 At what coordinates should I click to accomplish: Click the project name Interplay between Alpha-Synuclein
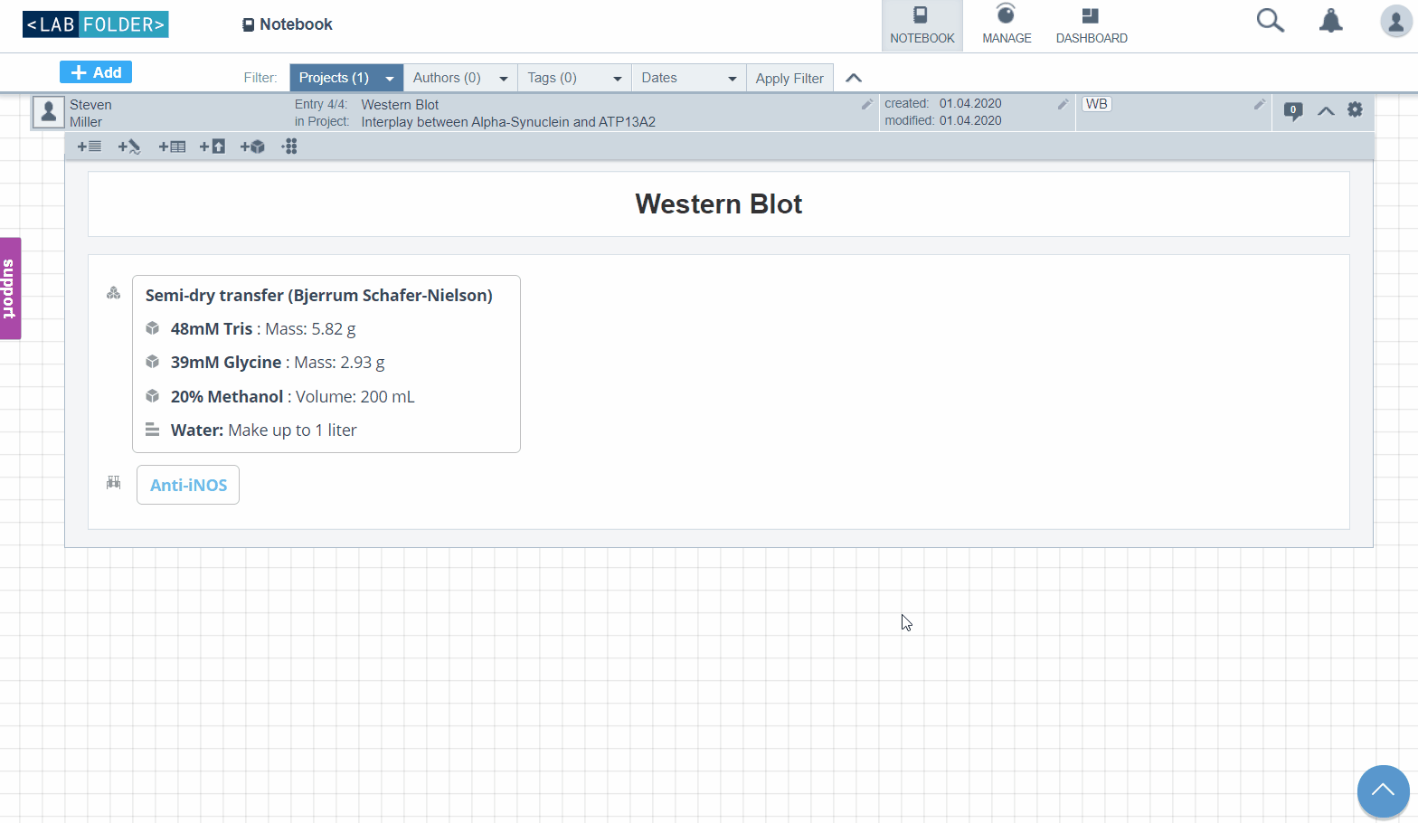click(x=508, y=122)
